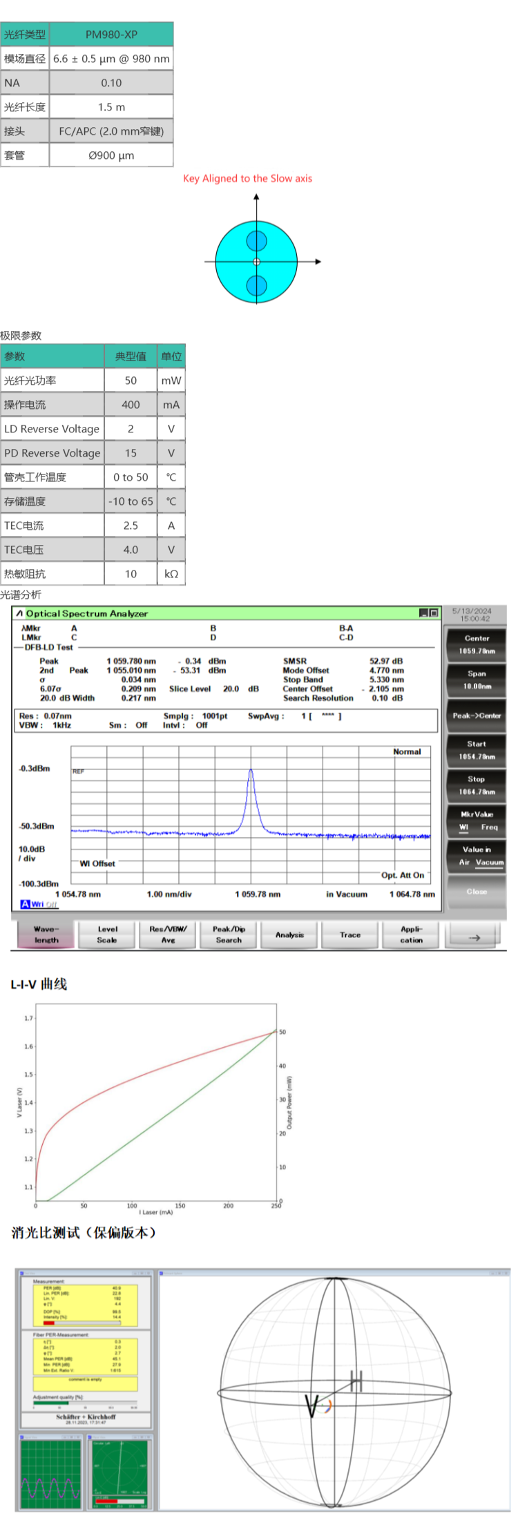Image resolution: width=518 pixels, height=1516 pixels.
Task: Open the Application function tab
Action: click(x=411, y=934)
